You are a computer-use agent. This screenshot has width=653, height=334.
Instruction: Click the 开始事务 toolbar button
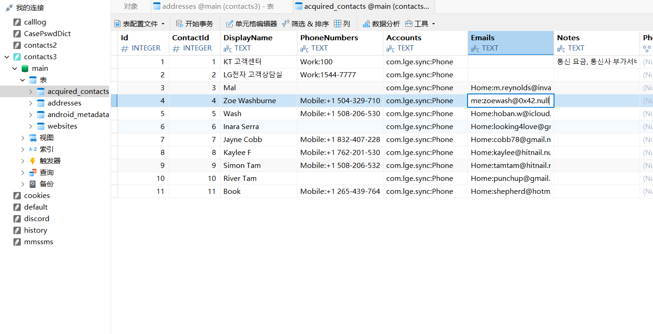(x=195, y=24)
